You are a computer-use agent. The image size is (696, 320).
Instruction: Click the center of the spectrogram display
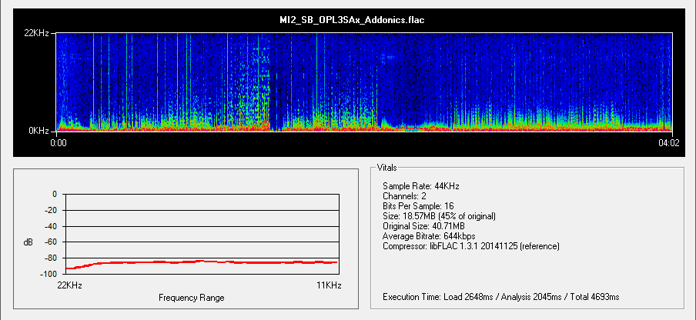pyautogui.click(x=364, y=82)
